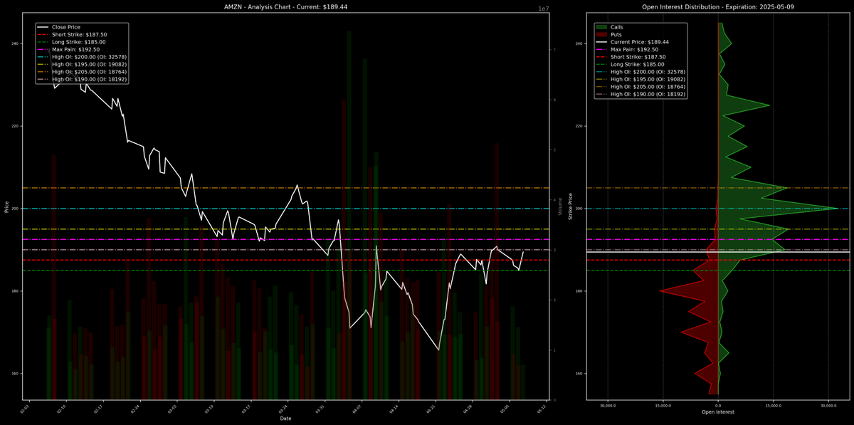Click the 'AMZN - Analysis Chart - Current: $189.44' title
This screenshot has height=425, width=854.
(285, 6)
